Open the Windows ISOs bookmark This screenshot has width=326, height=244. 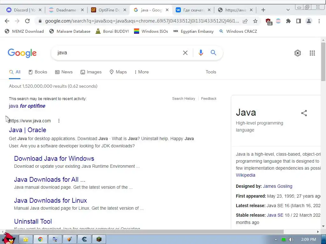(151, 31)
